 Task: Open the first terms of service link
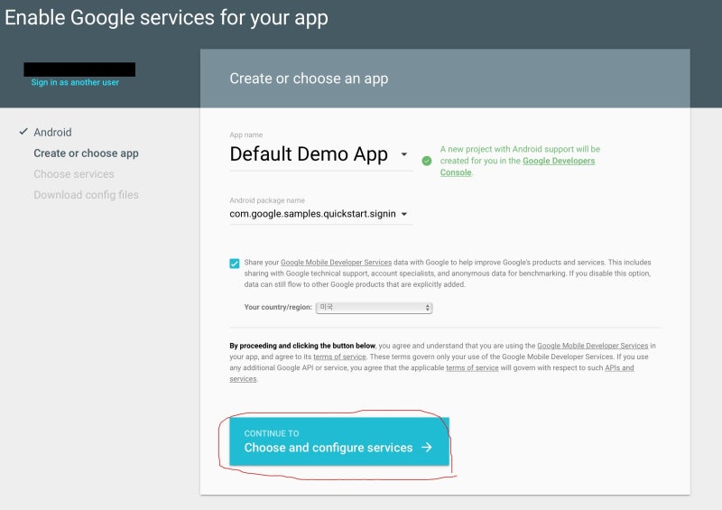(x=339, y=357)
